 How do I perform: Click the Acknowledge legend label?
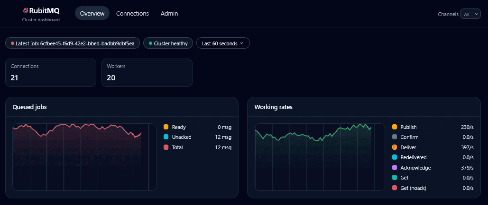(x=415, y=168)
